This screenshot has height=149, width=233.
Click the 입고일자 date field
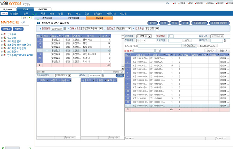[x=57, y=29]
